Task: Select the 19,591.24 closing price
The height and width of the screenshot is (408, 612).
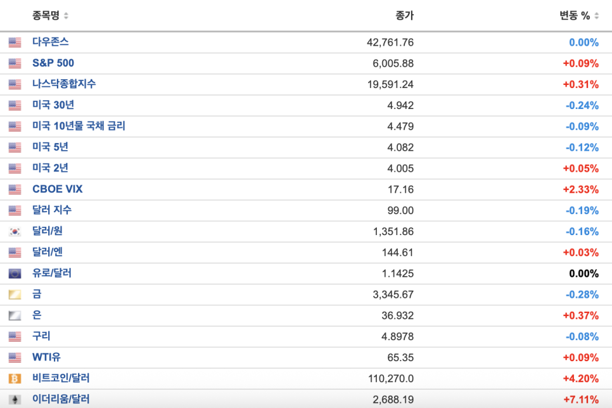Action: pyautogui.click(x=390, y=84)
